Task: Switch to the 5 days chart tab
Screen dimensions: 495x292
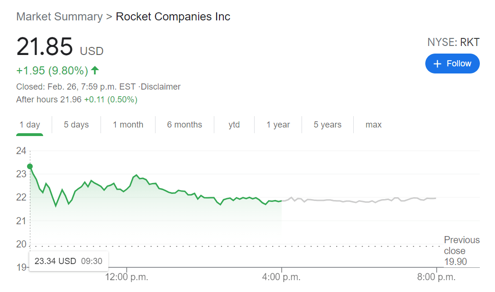Action: click(76, 124)
